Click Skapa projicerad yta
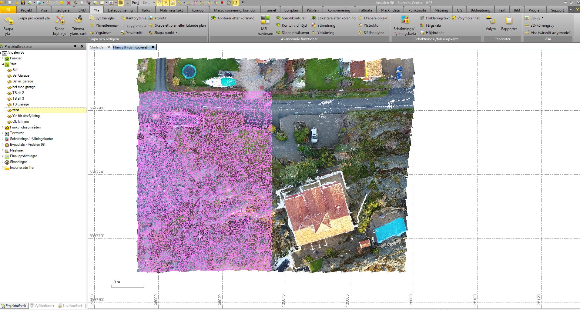Screen dimensions: 580x310 pyautogui.click(x=33, y=18)
